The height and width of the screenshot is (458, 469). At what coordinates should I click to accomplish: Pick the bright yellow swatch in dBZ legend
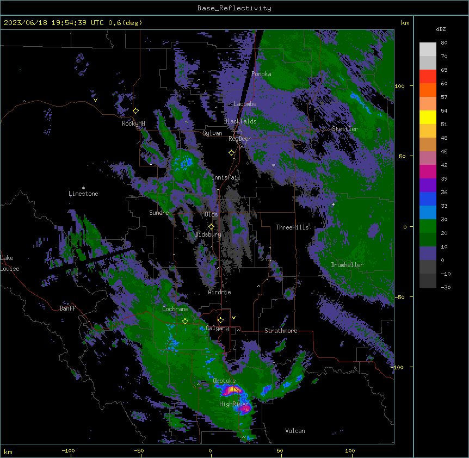pyautogui.click(x=428, y=117)
